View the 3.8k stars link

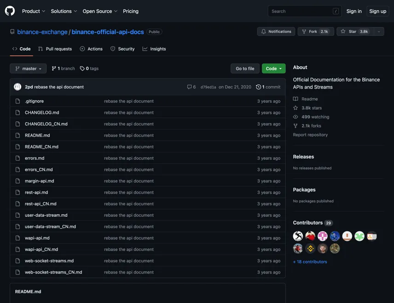(x=307, y=108)
